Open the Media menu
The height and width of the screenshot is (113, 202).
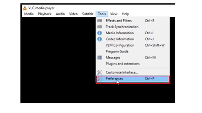29,14
